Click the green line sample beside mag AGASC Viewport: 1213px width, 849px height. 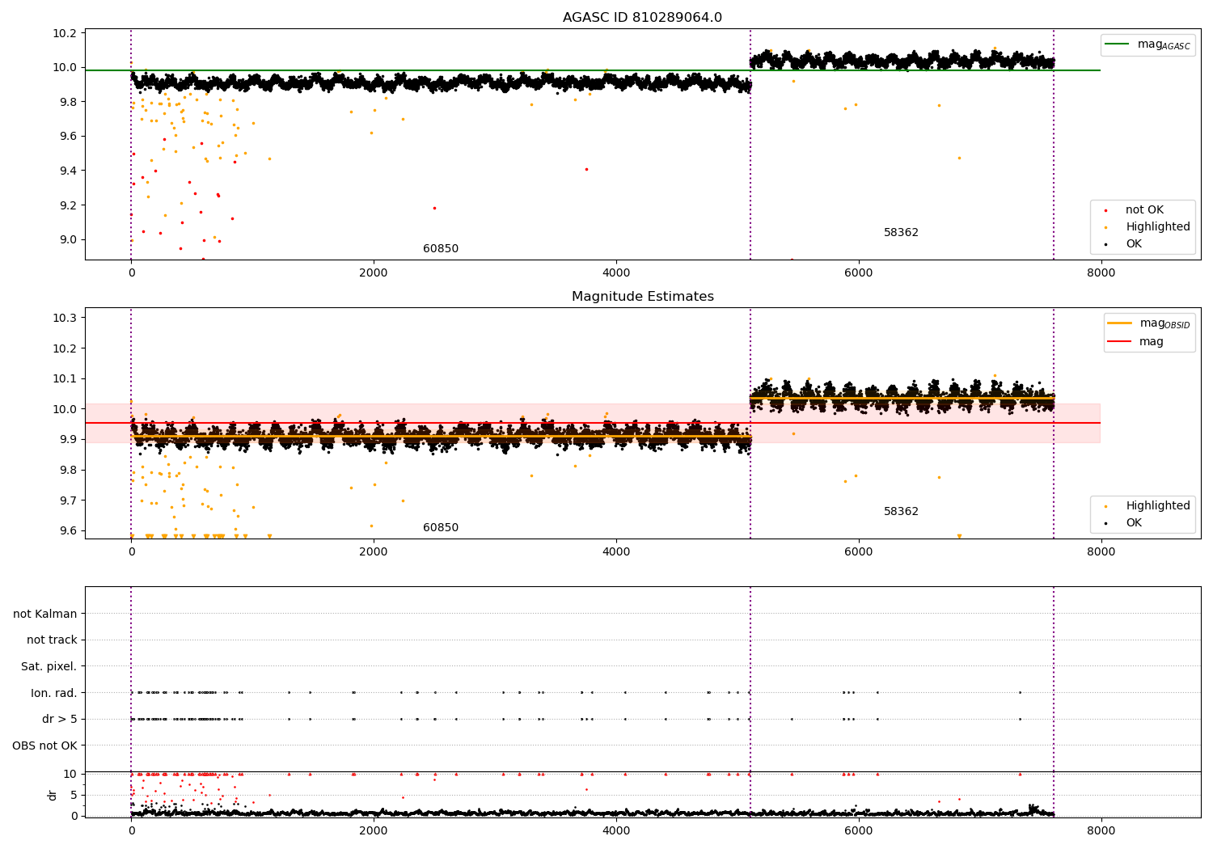coord(1118,44)
